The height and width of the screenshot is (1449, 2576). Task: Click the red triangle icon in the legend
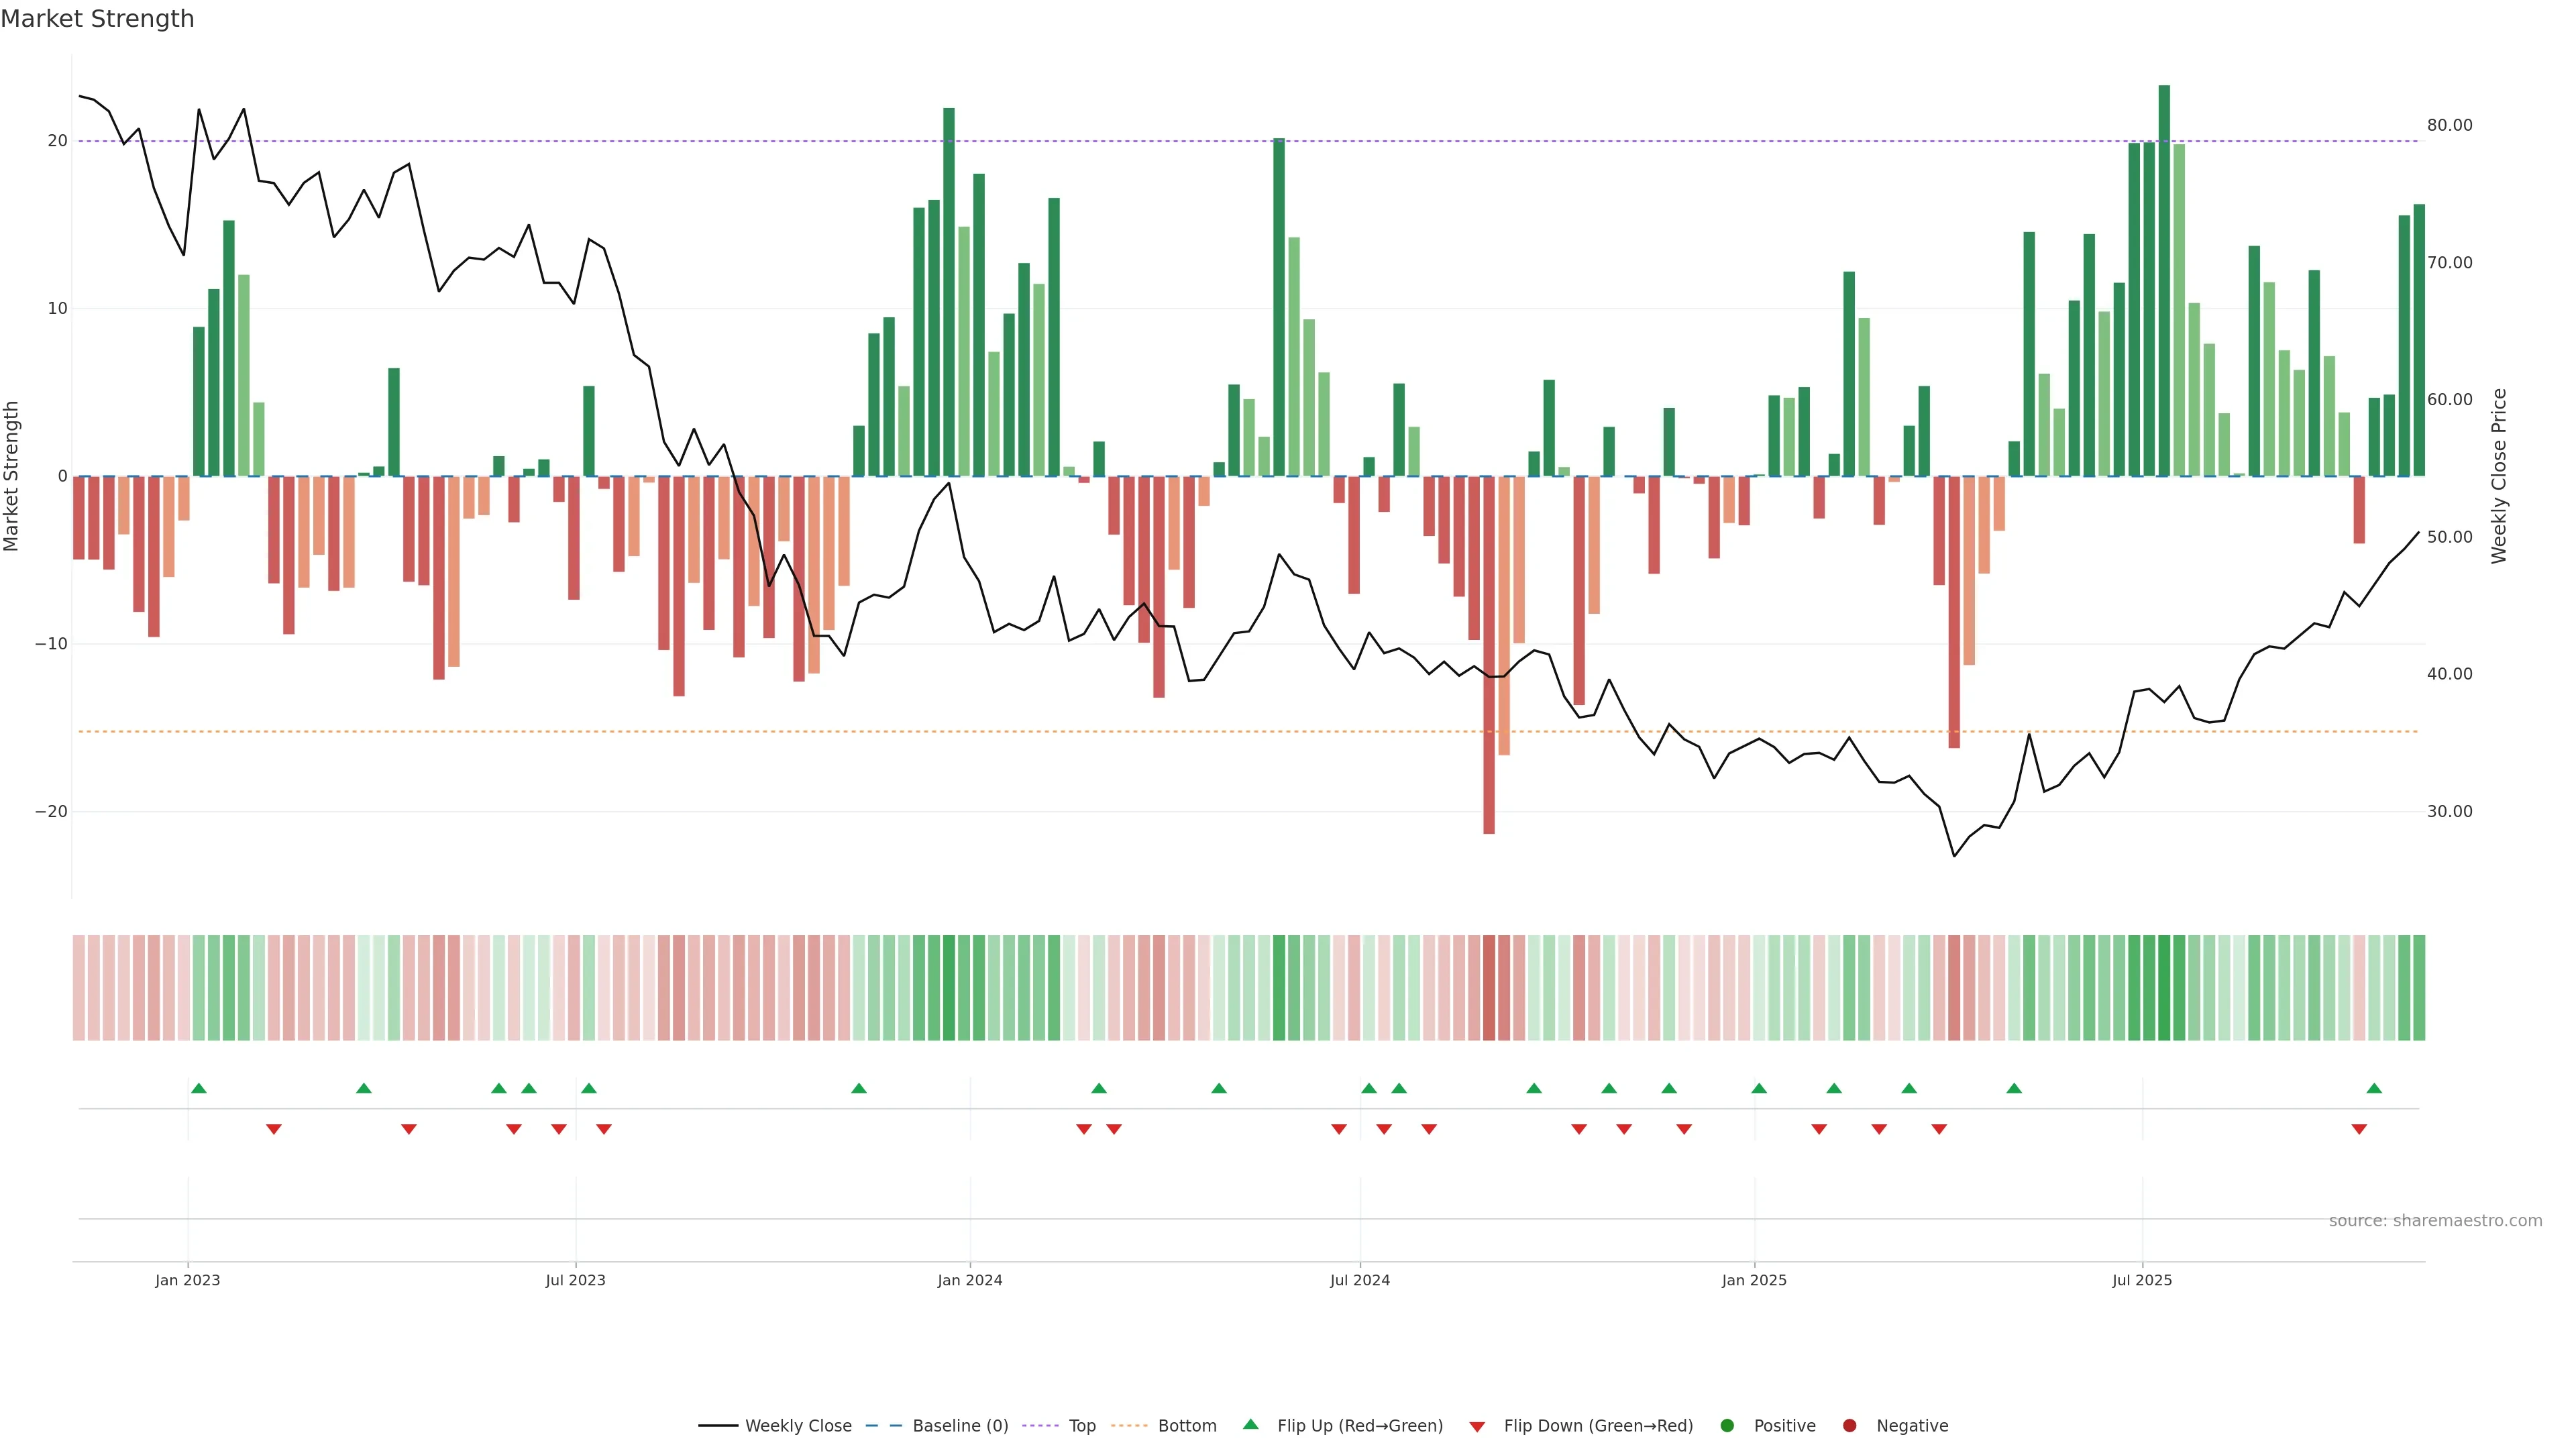1477,1427
